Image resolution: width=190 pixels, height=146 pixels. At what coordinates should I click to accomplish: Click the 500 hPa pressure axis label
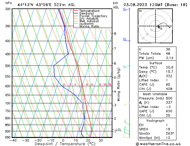[x=8, y=66]
